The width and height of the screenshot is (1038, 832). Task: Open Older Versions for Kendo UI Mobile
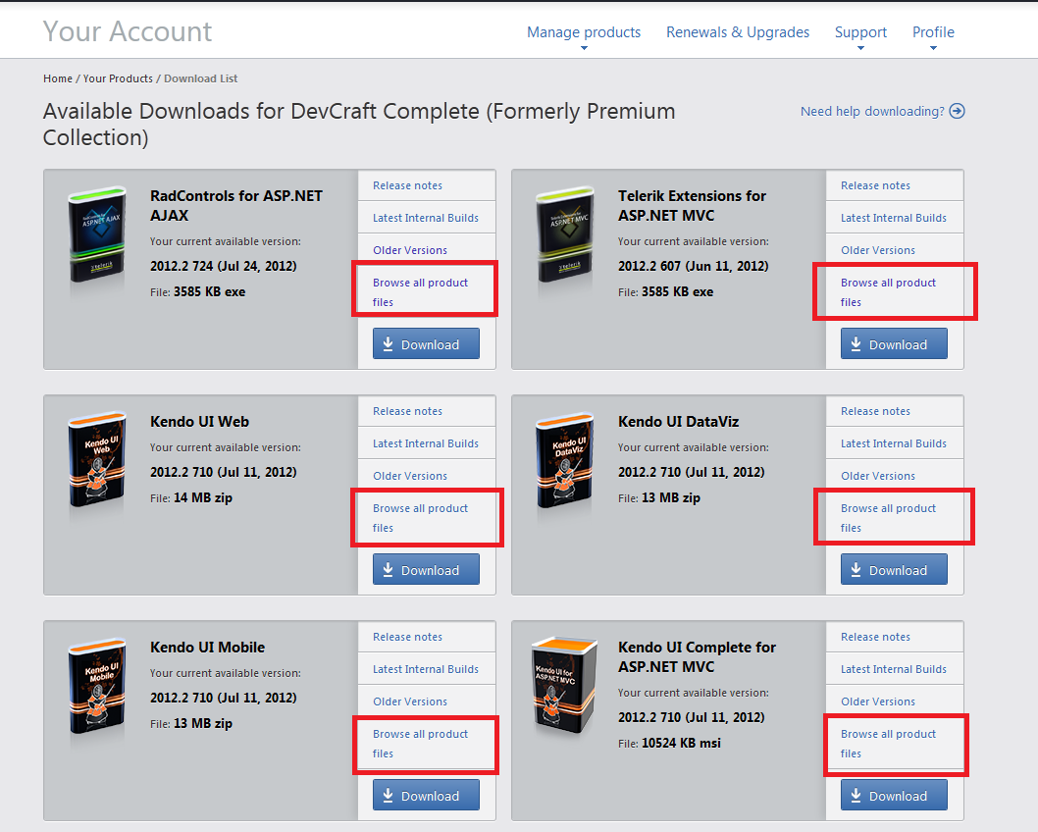tap(409, 702)
